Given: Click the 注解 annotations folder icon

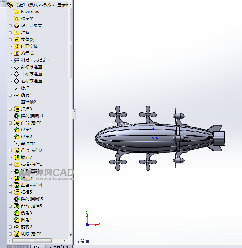Looking at the screenshot, I should tap(17, 33).
